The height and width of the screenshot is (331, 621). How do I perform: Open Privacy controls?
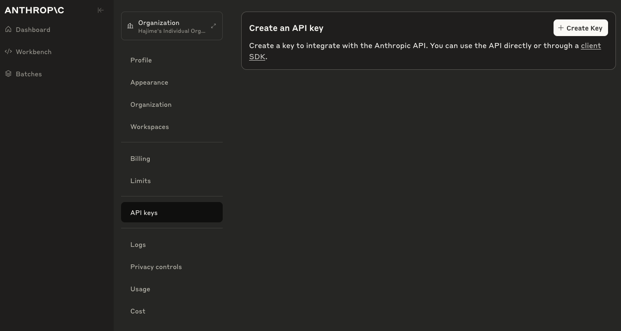click(156, 267)
